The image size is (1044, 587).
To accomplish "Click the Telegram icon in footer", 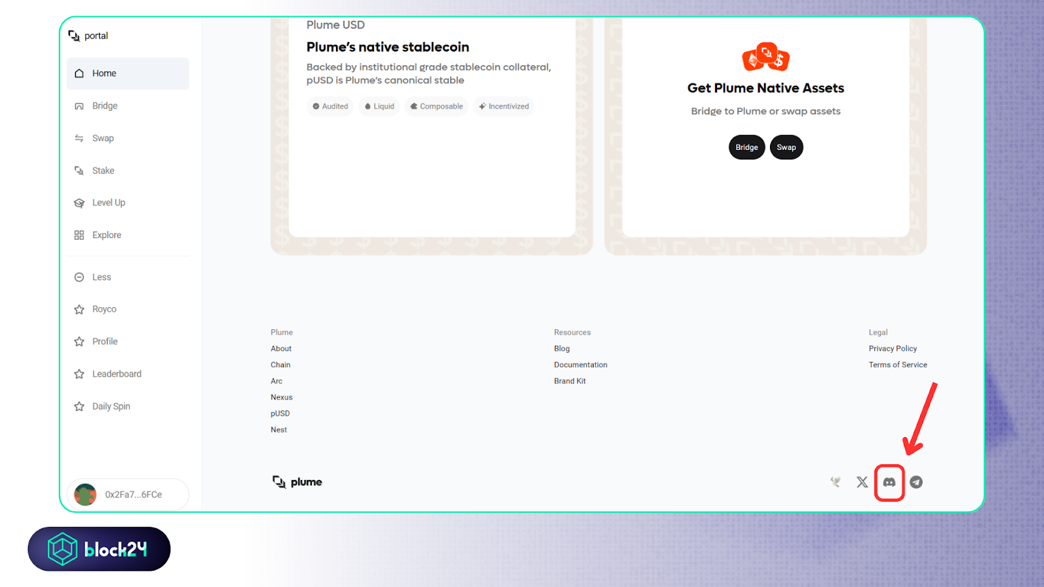I will pyautogui.click(x=916, y=482).
